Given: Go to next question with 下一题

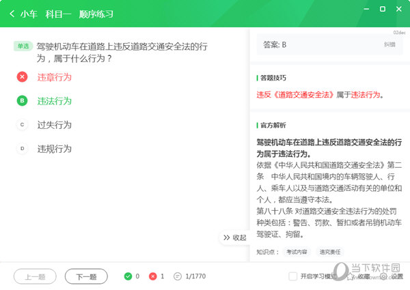Looking at the screenshot, I should 86,276.
